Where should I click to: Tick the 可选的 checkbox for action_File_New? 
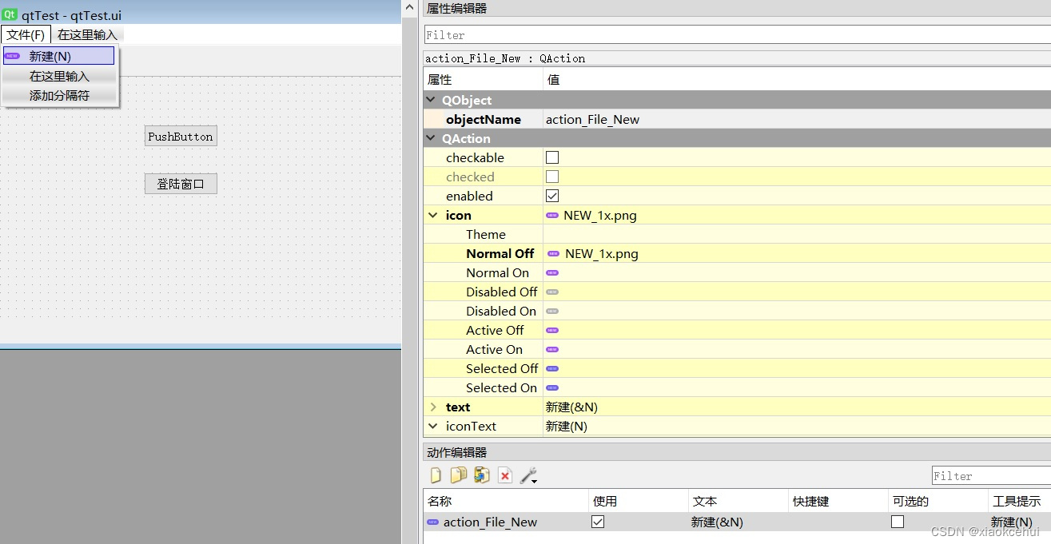(x=898, y=522)
